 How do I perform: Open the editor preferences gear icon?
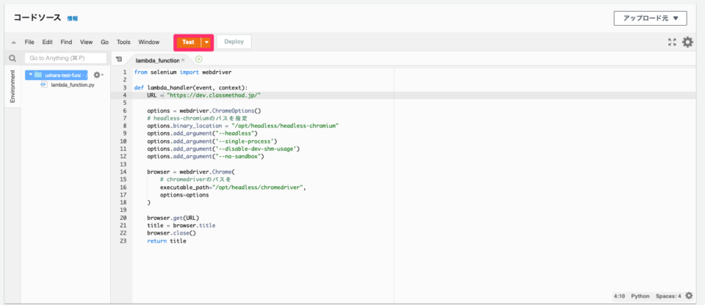[x=687, y=43]
